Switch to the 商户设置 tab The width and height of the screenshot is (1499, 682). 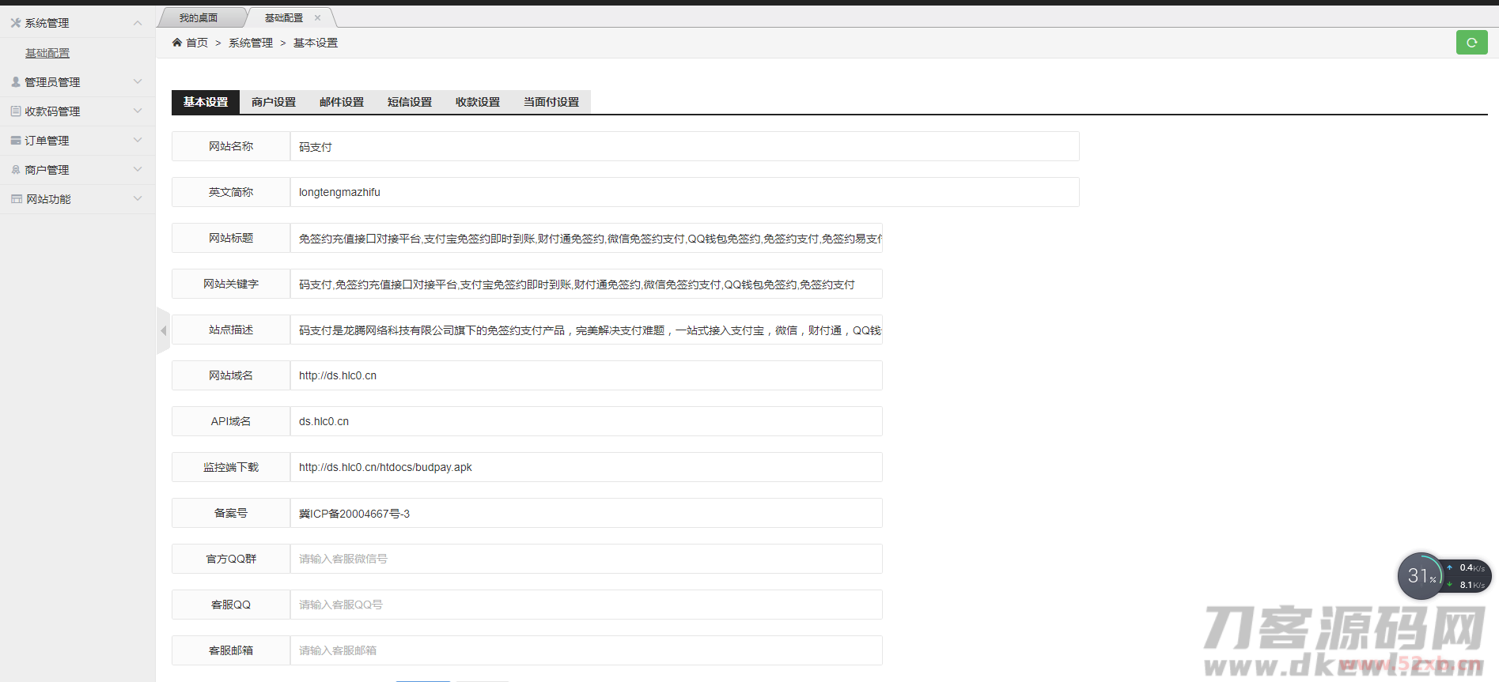point(274,102)
